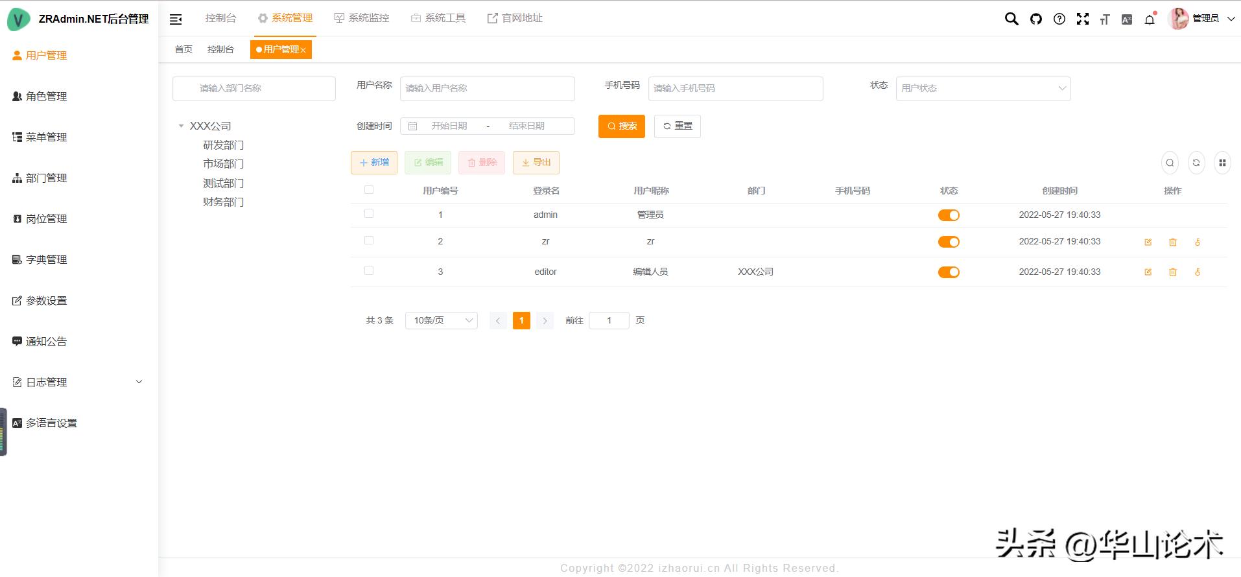Toggle status switch for editor
Viewport: 1241px width, 577px height.
(949, 272)
